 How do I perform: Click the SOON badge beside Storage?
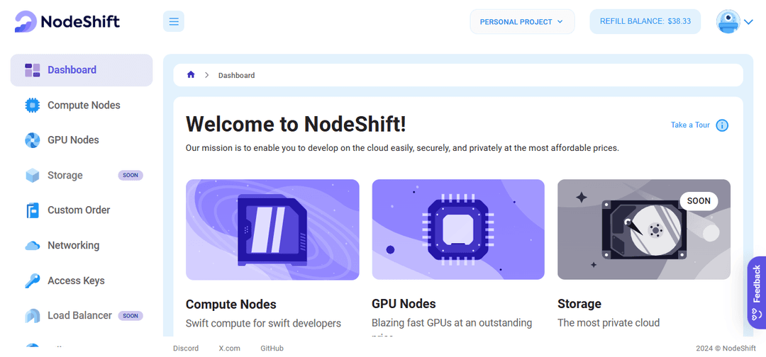(131, 176)
